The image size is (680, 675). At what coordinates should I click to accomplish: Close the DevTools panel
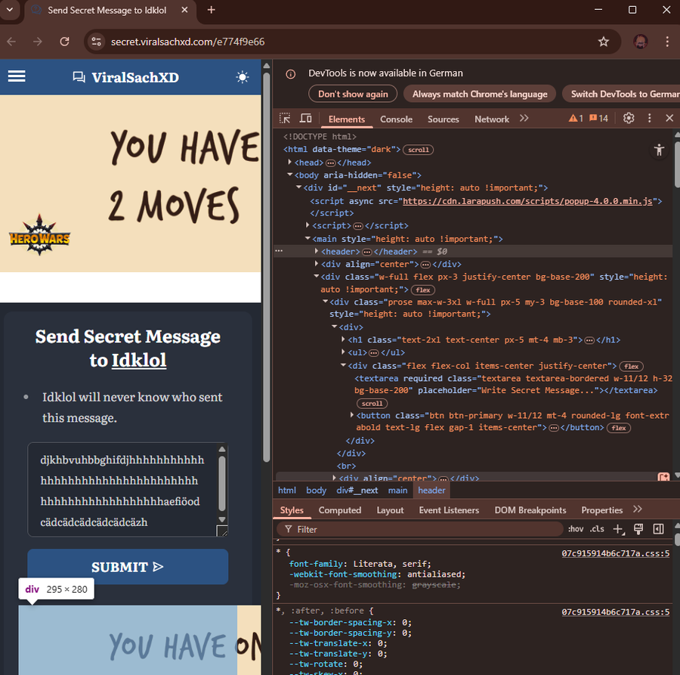point(669,118)
